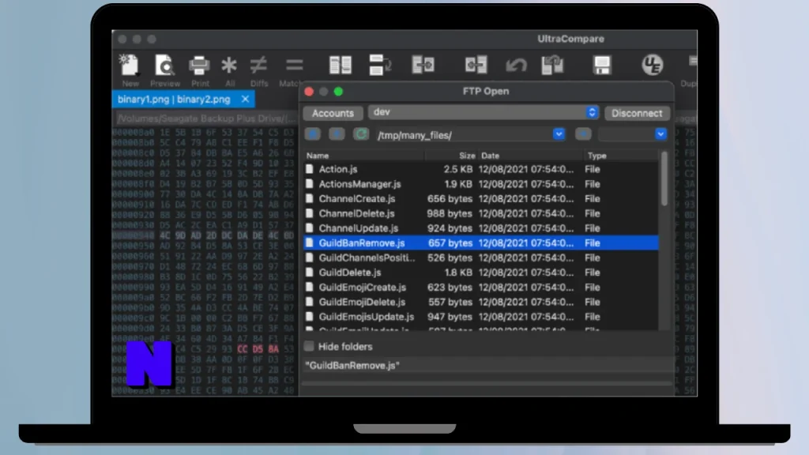Image resolution: width=809 pixels, height=455 pixels.
Task: Toggle the Hide folders checkbox
Action: (x=309, y=346)
